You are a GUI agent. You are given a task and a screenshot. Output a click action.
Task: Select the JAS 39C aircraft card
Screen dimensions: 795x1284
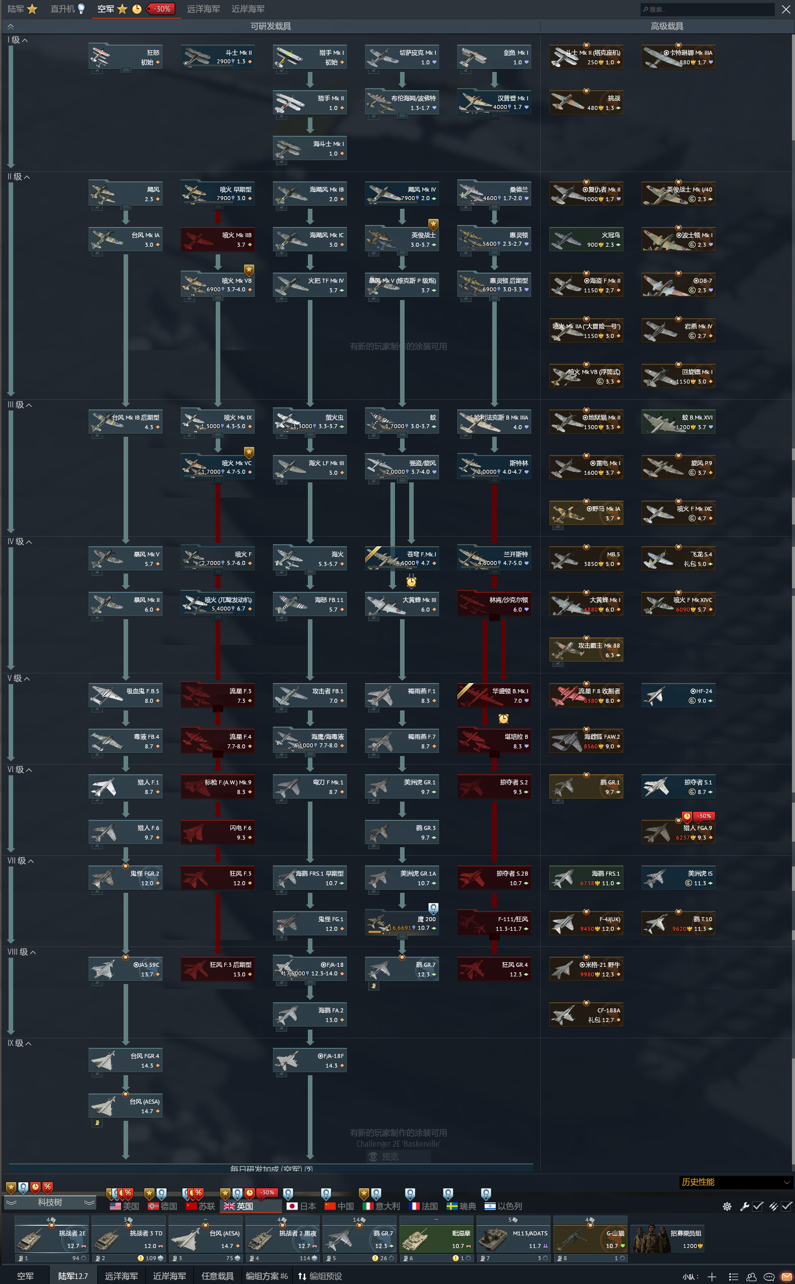[x=126, y=969]
